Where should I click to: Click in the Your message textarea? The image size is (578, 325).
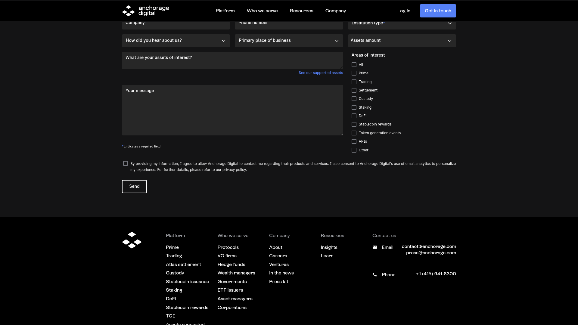pos(232,110)
